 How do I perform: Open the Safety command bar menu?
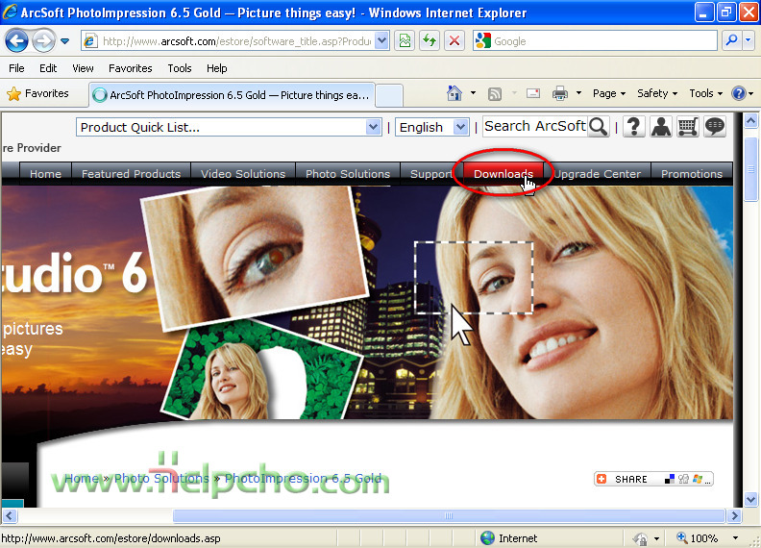[x=657, y=93]
